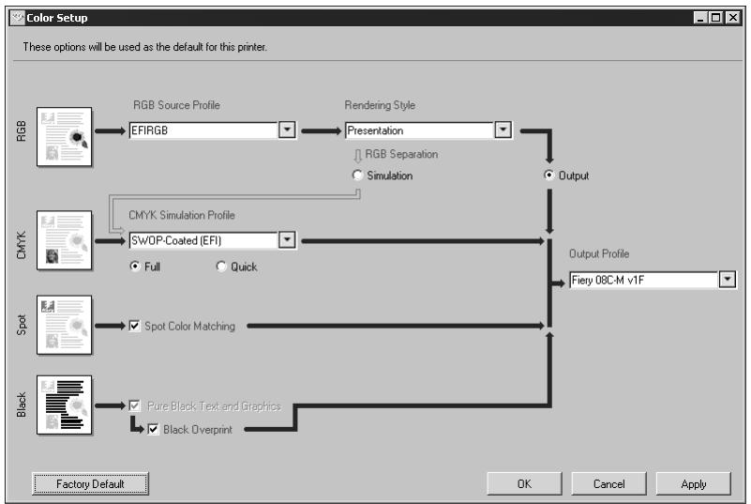Click the Cancel button
Screen dimensions: 751x504
point(608,483)
